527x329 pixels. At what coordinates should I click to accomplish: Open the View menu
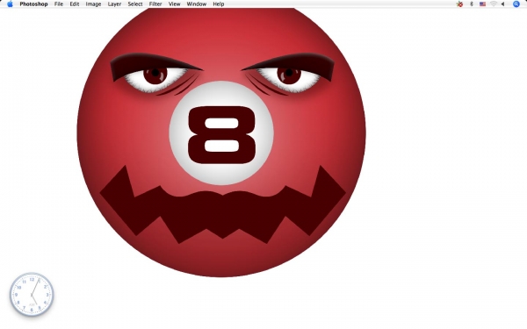[x=175, y=4]
